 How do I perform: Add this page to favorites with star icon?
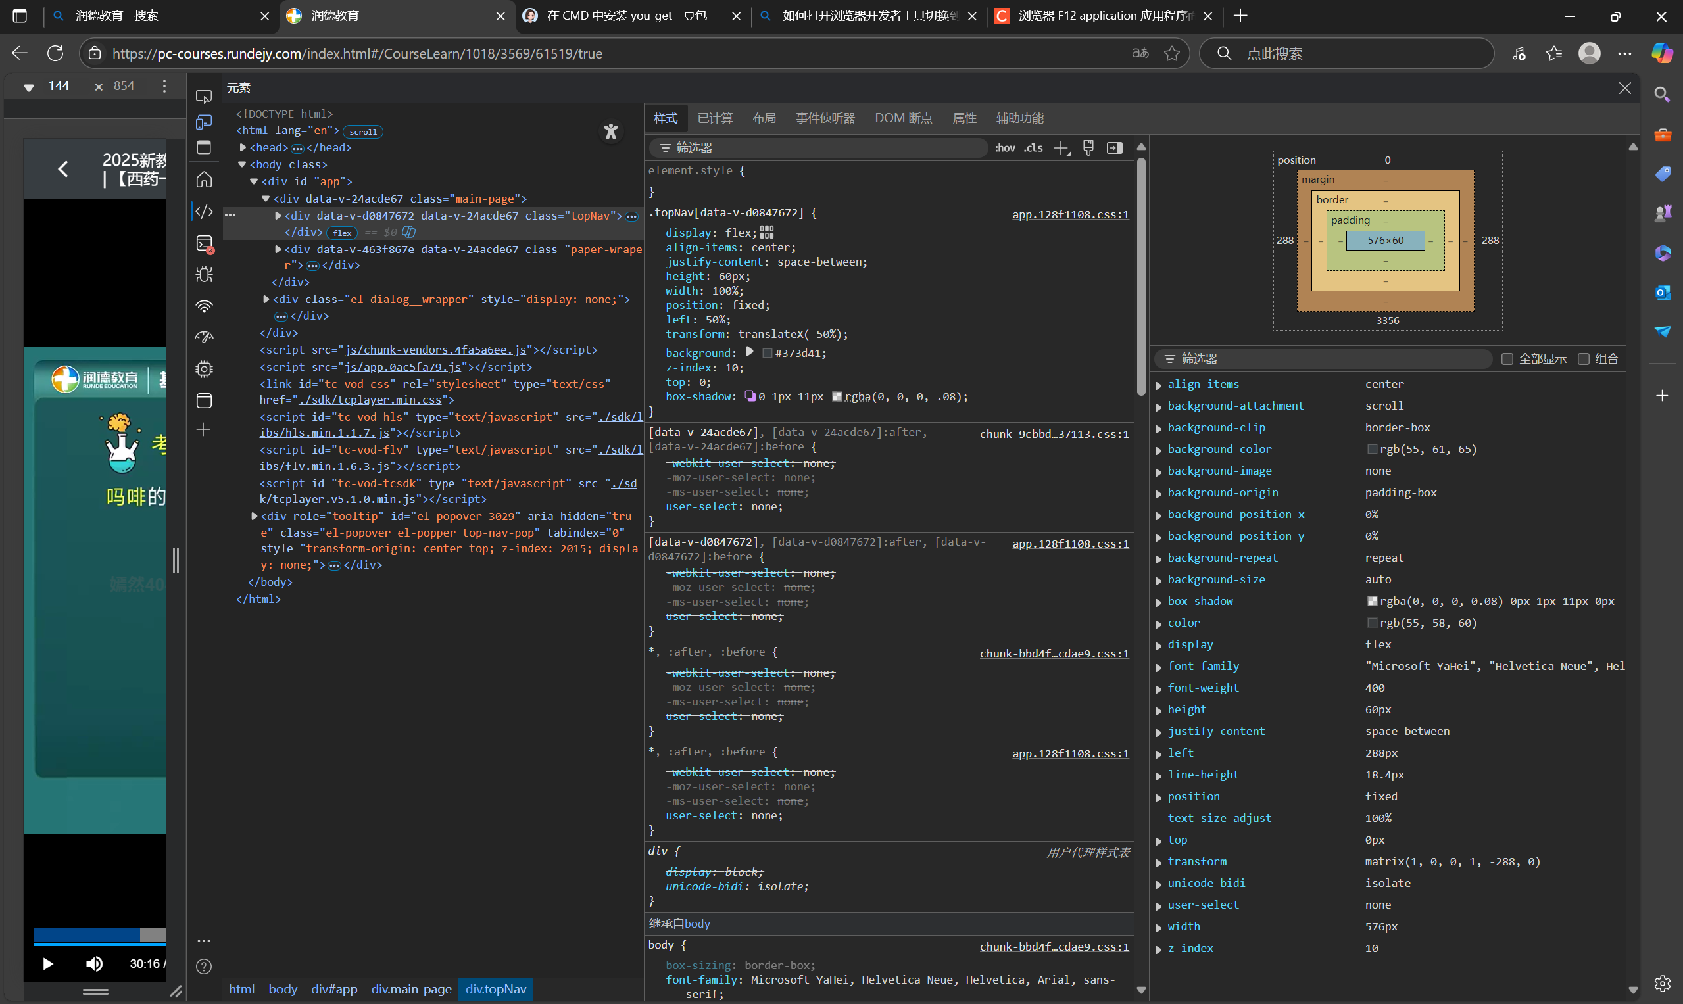[1172, 53]
